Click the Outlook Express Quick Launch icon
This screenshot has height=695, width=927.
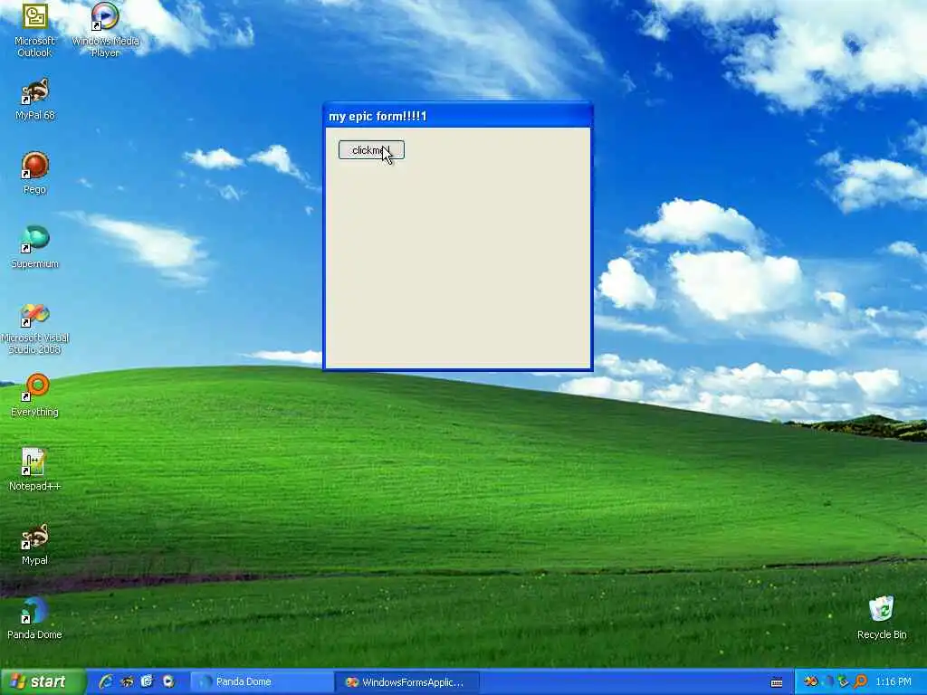coord(148,681)
